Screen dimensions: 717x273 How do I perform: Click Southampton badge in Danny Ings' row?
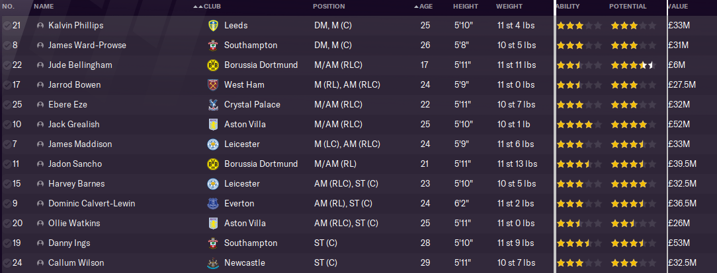[x=212, y=243]
